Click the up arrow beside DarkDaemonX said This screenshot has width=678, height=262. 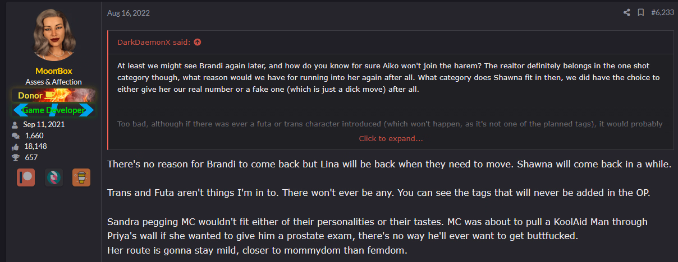tap(198, 42)
